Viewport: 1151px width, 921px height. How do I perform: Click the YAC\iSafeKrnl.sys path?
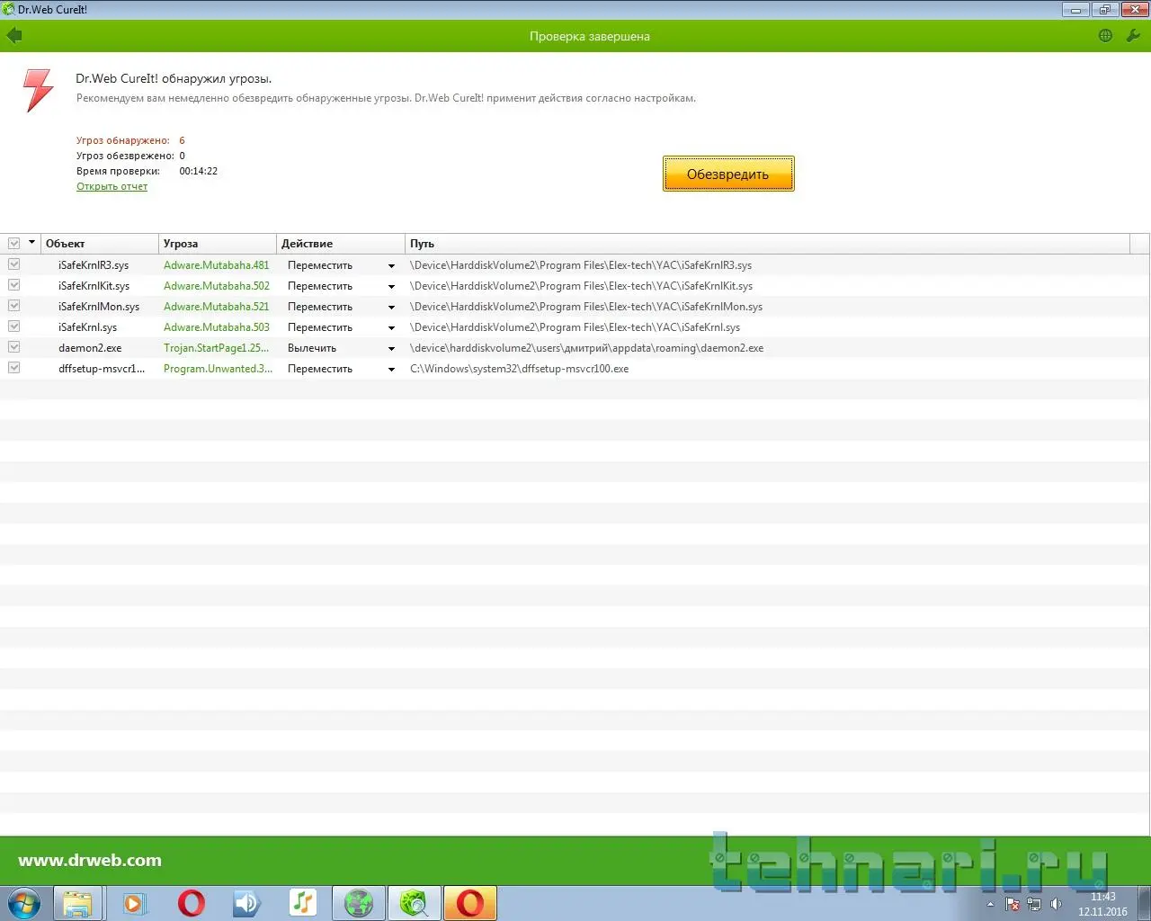575,327
